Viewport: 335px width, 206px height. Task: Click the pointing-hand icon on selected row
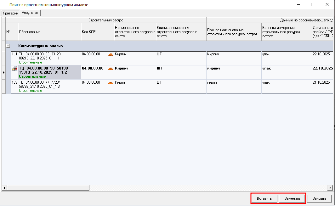pos(14,69)
